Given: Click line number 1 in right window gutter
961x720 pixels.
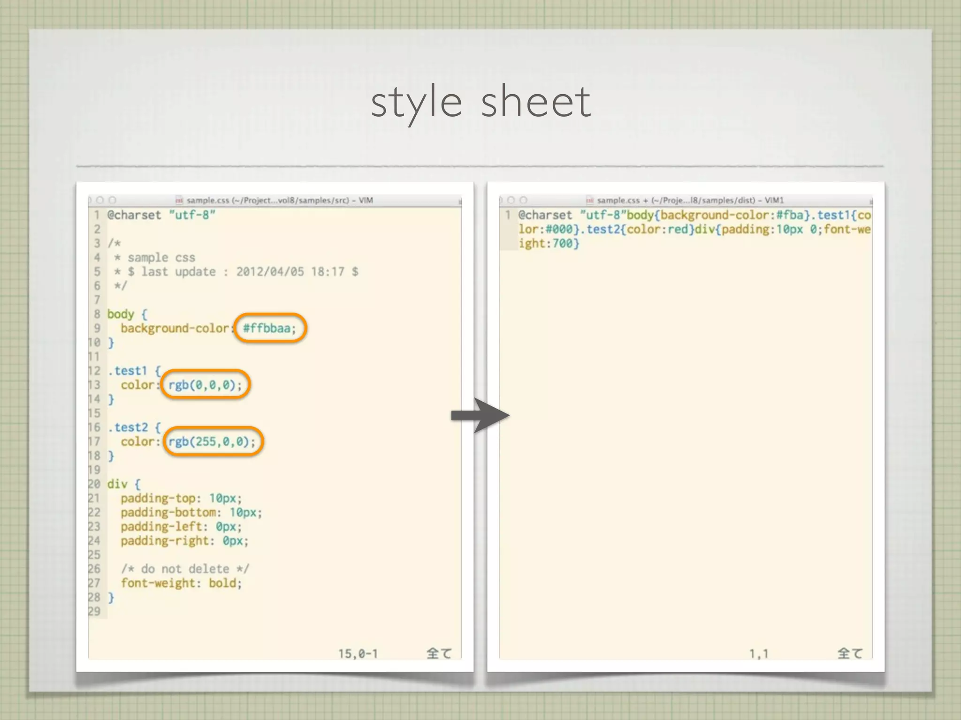Looking at the screenshot, I should 508,215.
